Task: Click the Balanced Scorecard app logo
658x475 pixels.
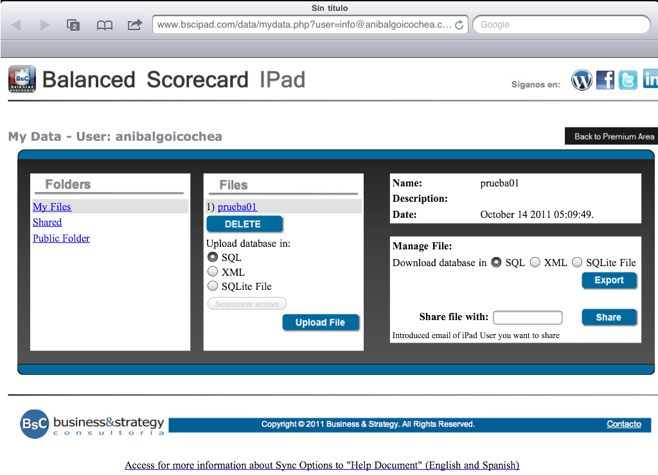Action: coord(22,79)
